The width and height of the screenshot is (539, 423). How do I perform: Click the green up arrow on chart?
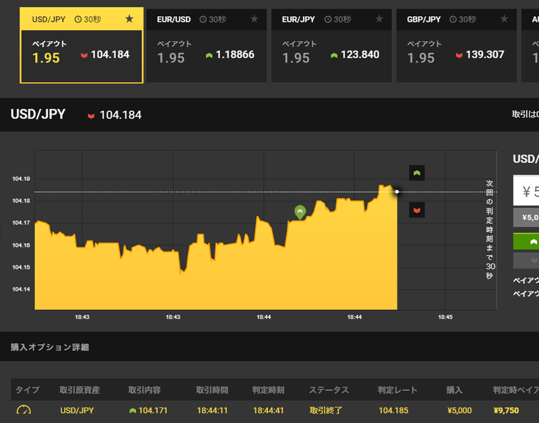(417, 173)
